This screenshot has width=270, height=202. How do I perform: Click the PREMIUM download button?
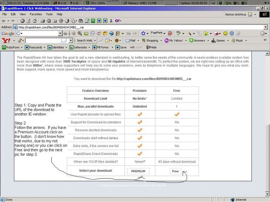point(138,171)
